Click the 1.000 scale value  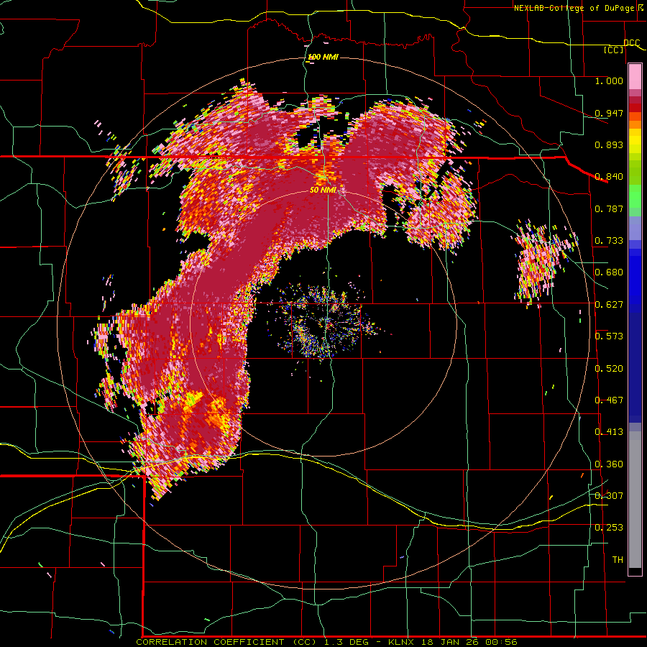tap(609, 81)
